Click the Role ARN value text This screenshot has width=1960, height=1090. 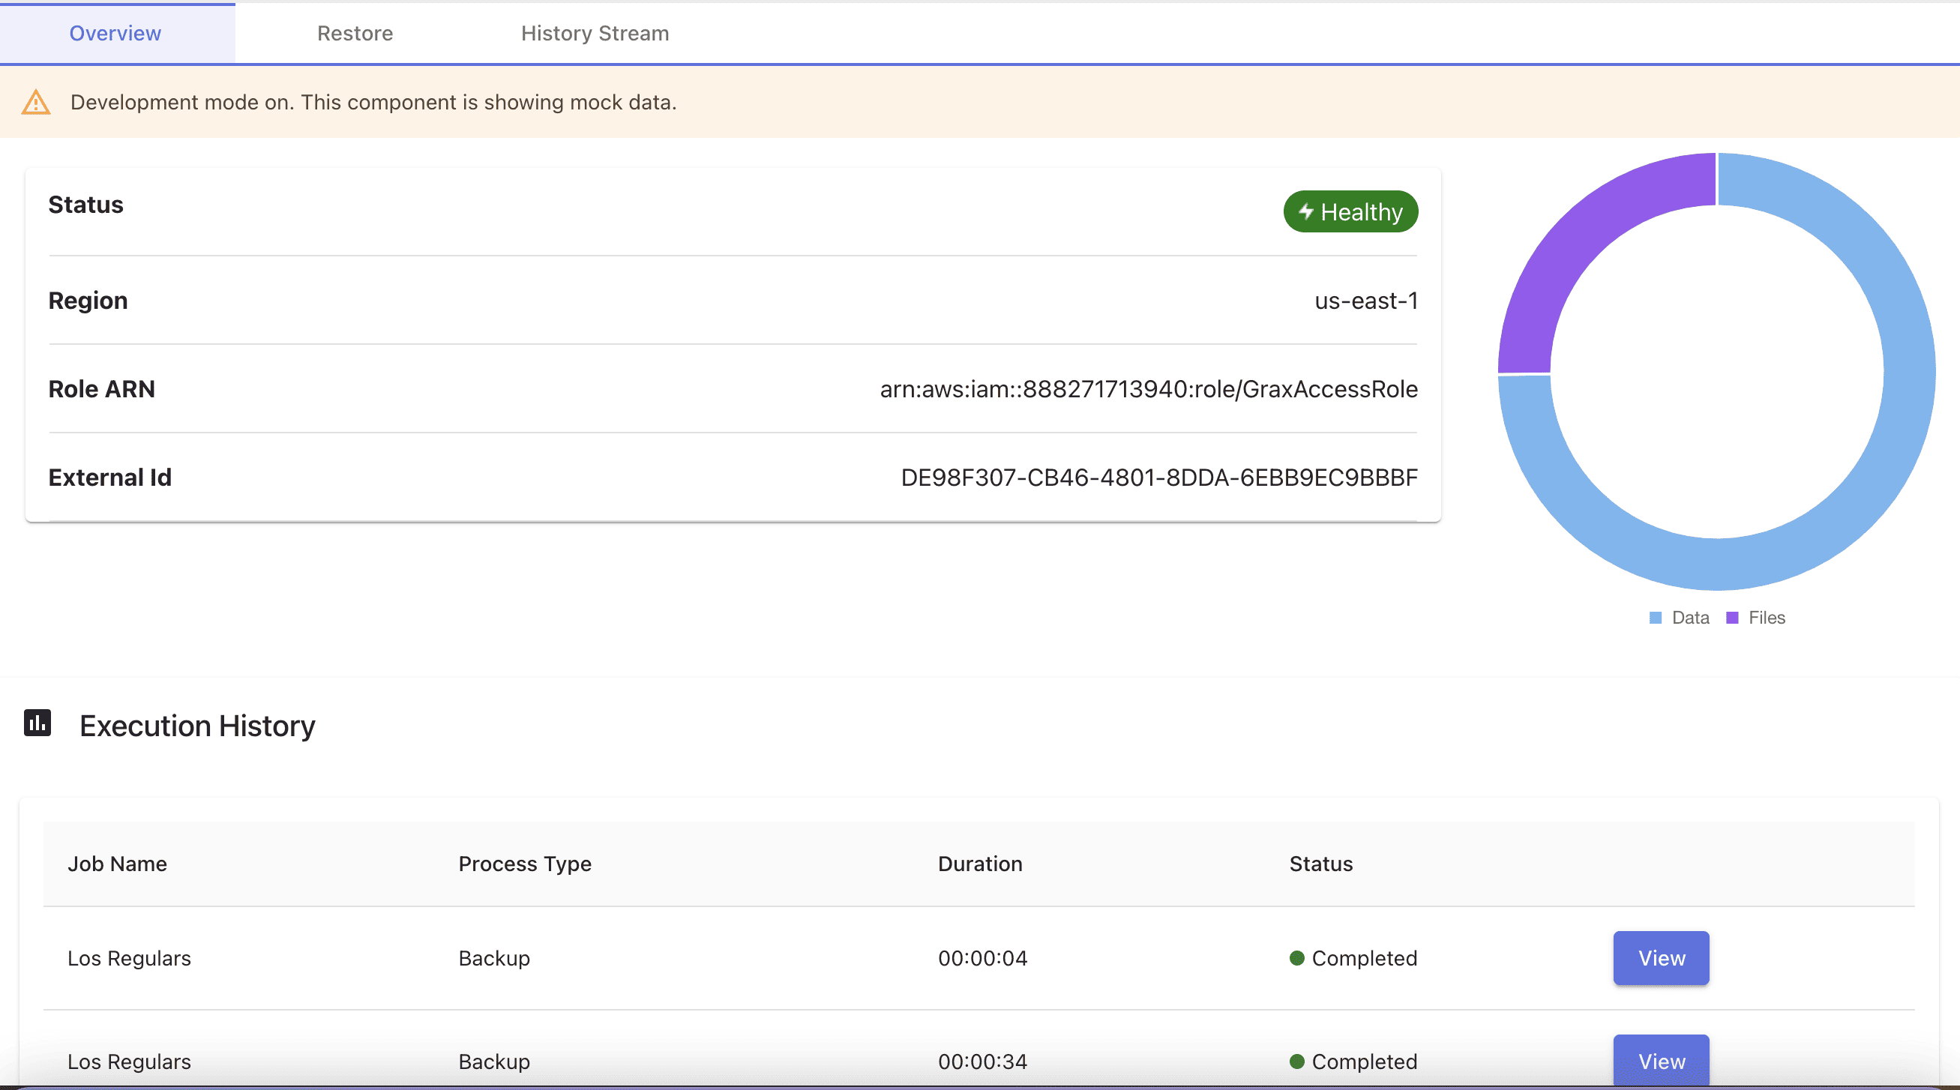pyautogui.click(x=1148, y=390)
